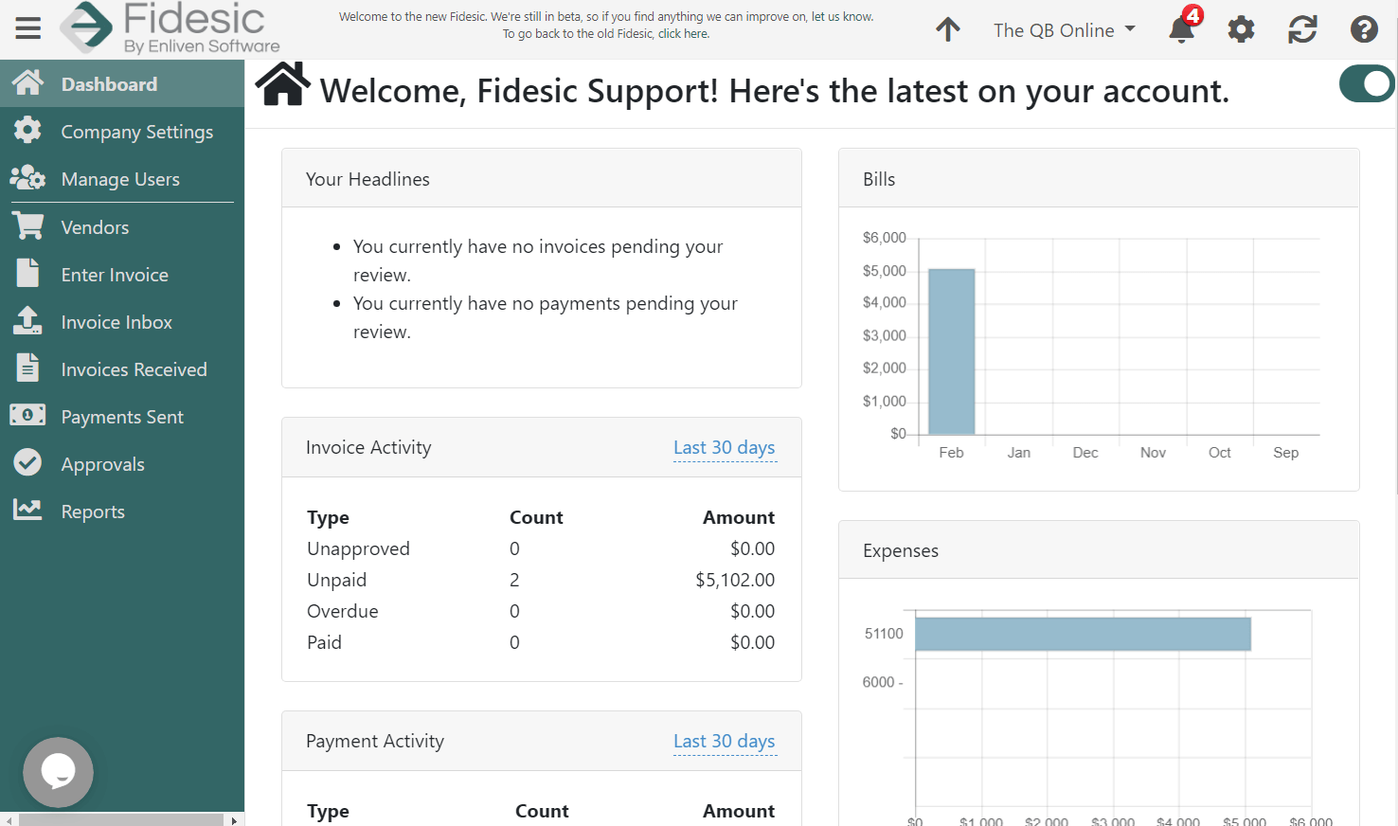Open Invoice Inbox from sidebar
The width and height of the screenshot is (1398, 826).
(116, 322)
